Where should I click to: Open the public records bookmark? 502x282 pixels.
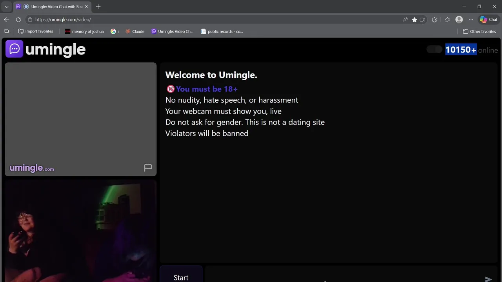coord(222,31)
